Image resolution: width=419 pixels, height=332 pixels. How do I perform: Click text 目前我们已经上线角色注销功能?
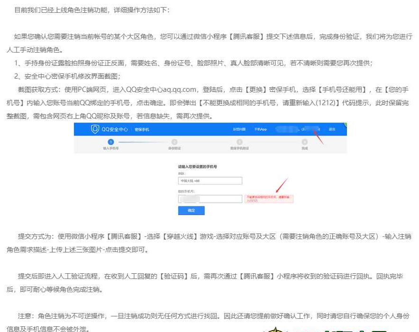click(x=61, y=10)
